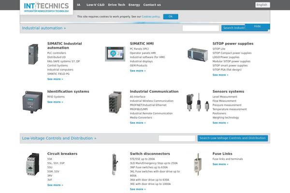Open FAIL-SAFE systems S7, DP link
This screenshot has height=193, width=290.
tap(63, 61)
